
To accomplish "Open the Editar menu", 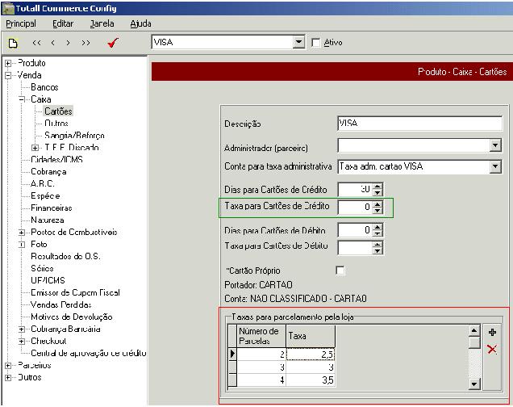I will 63,23.
